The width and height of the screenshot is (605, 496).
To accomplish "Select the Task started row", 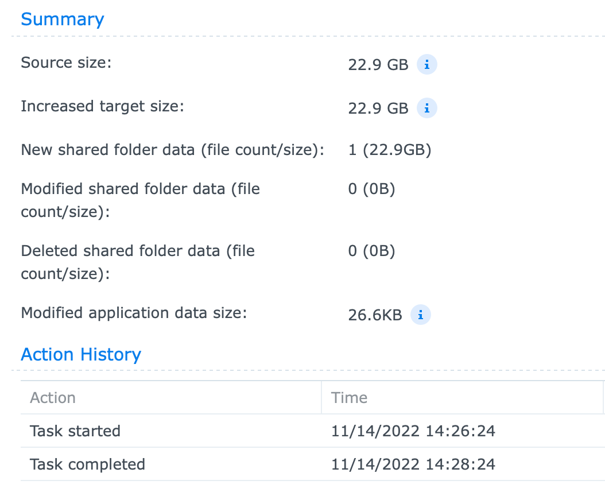I will (x=75, y=431).
